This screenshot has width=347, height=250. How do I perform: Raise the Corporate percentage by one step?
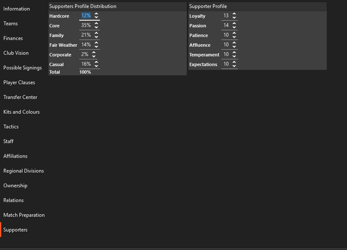[x=94, y=52]
